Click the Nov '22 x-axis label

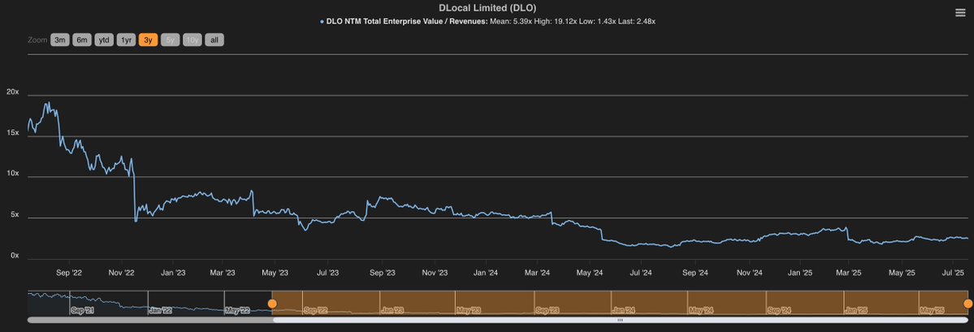point(121,273)
